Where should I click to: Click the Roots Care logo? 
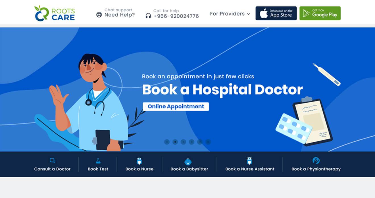pyautogui.click(x=55, y=13)
